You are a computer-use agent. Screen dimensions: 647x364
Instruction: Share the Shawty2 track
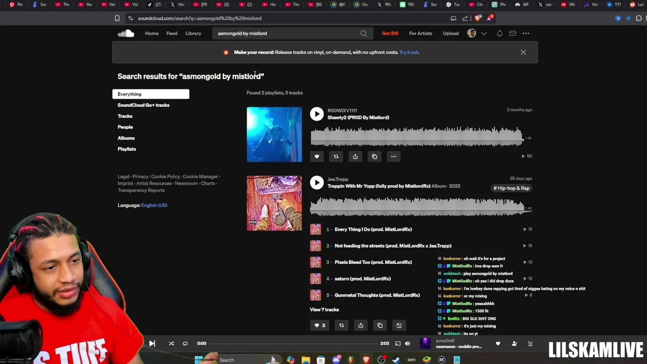(355, 157)
